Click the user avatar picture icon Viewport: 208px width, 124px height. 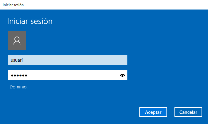pos(17,40)
